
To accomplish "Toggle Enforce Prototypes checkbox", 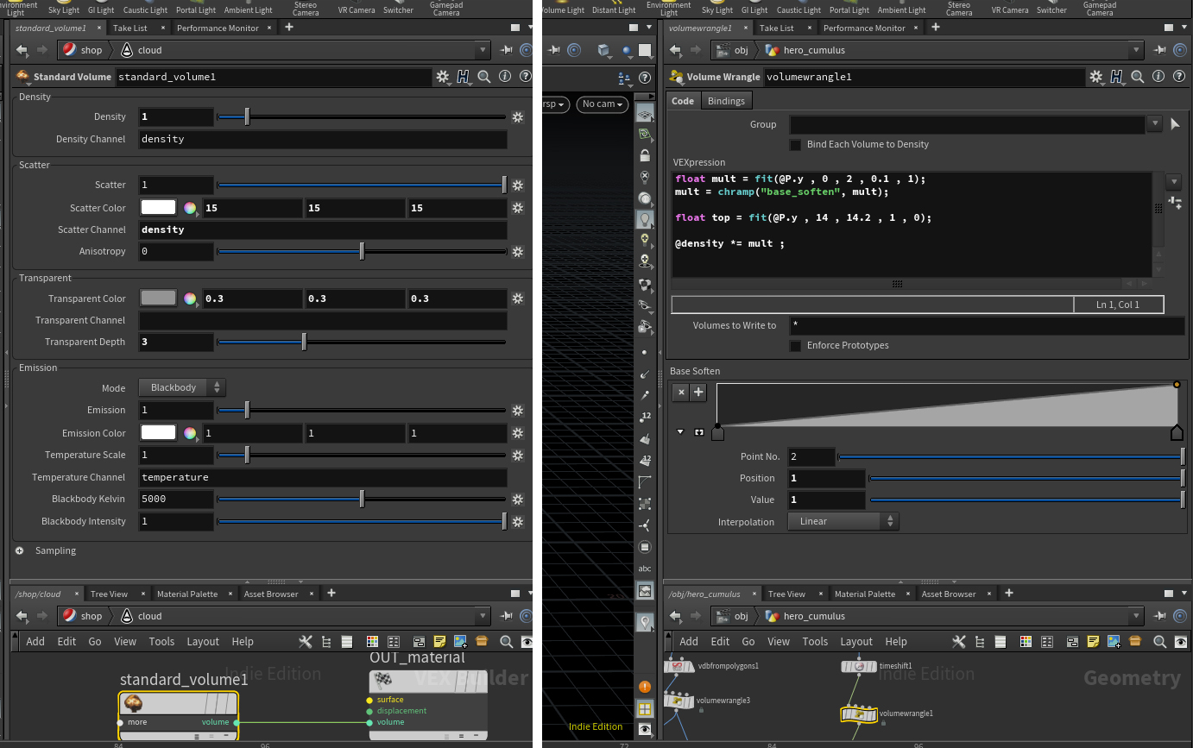I will 795,345.
